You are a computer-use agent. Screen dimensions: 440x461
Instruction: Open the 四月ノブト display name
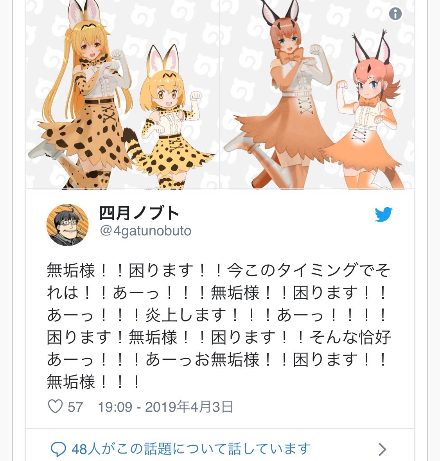coord(139,213)
